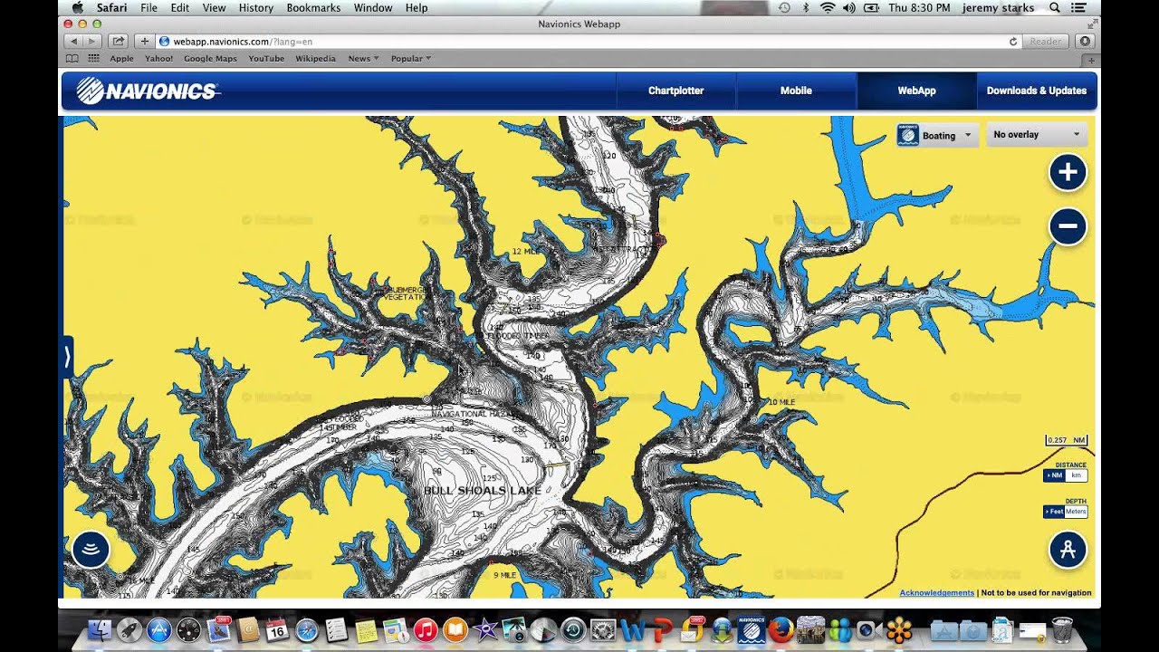Open the Window menu

[373, 7]
